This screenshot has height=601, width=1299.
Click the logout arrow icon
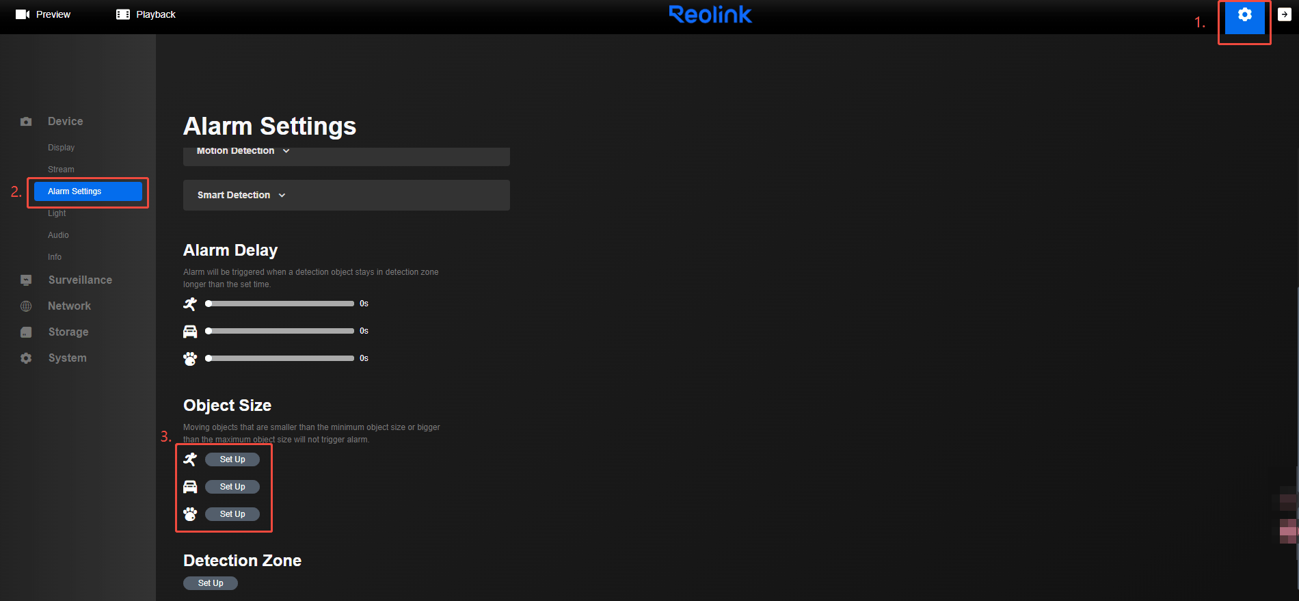(1285, 14)
